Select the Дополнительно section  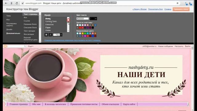click(13, 33)
